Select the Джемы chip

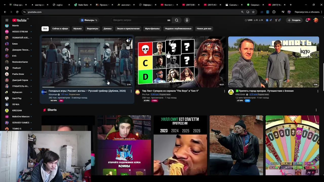tap(108, 29)
